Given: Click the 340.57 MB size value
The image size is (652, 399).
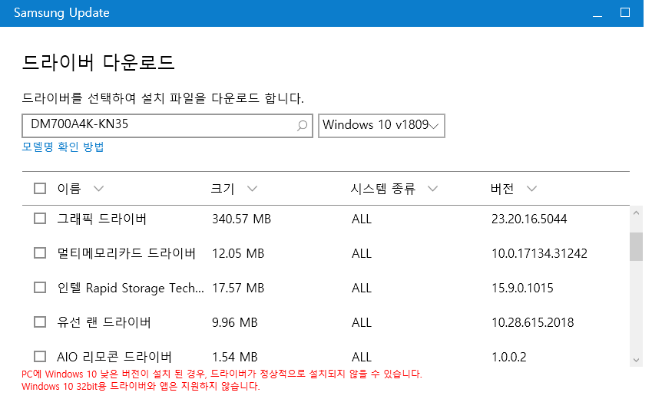Looking at the screenshot, I should coord(242,219).
